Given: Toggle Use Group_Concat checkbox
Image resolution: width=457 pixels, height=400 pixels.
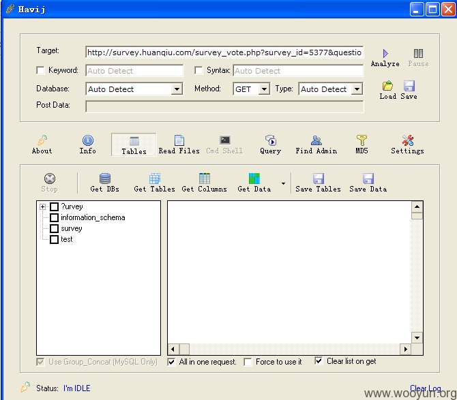Looking at the screenshot, I should coord(40,362).
